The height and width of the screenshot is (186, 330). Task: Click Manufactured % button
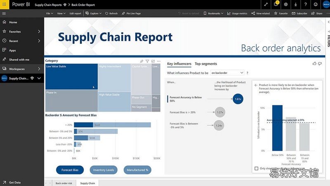tap(137, 170)
